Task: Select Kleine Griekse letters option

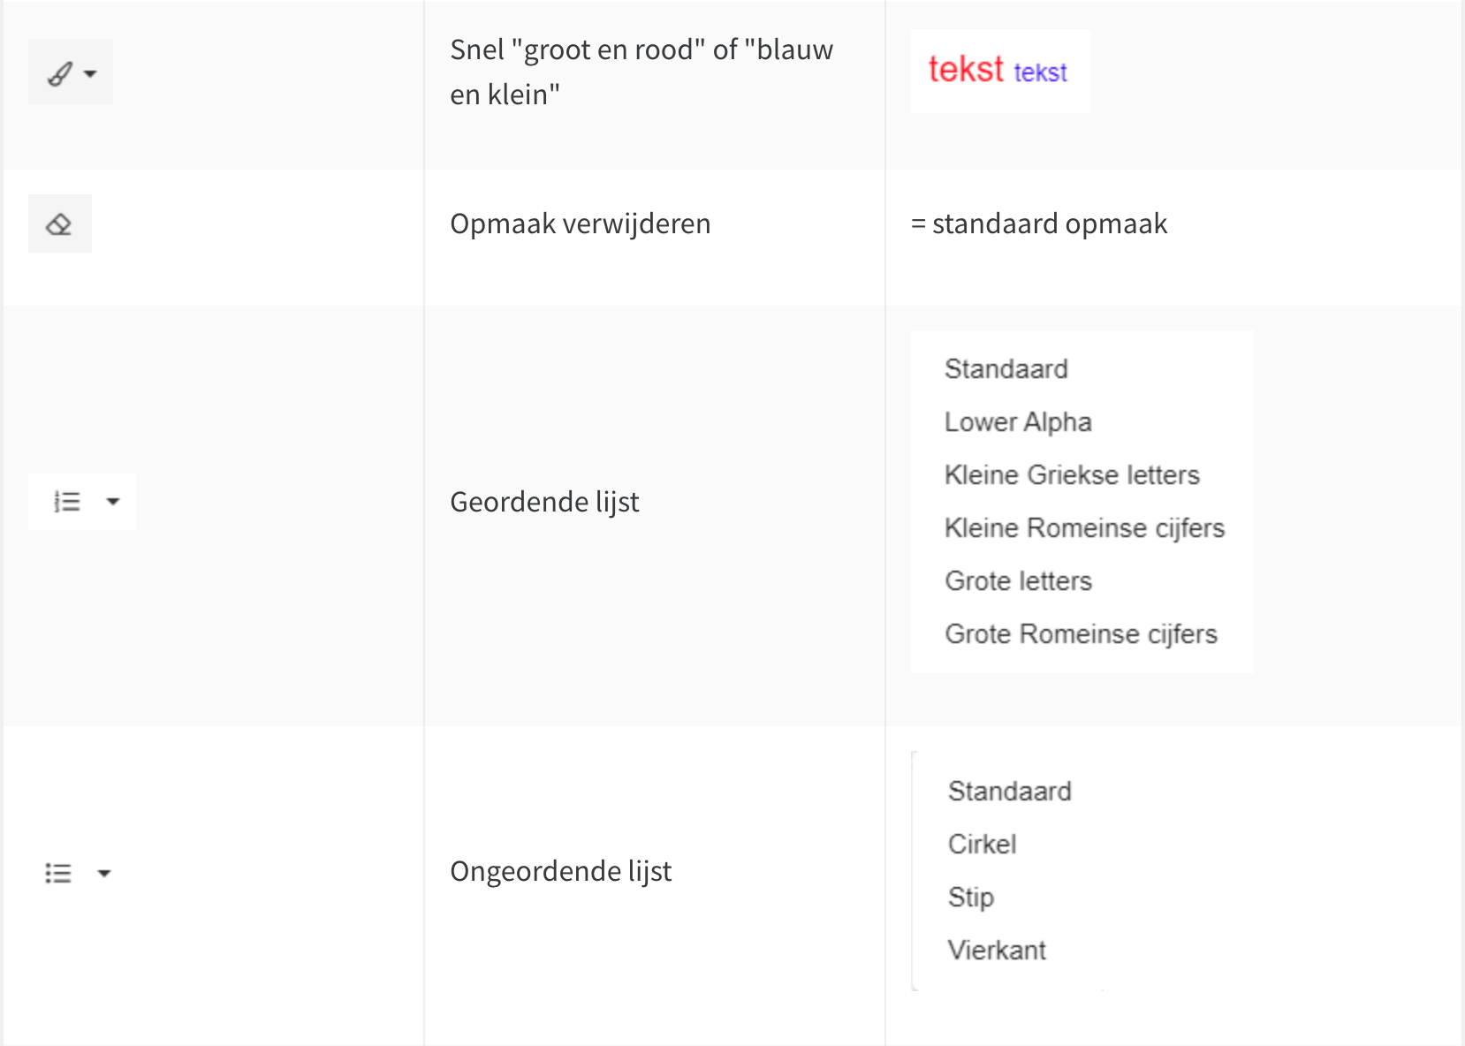Action: [1072, 475]
